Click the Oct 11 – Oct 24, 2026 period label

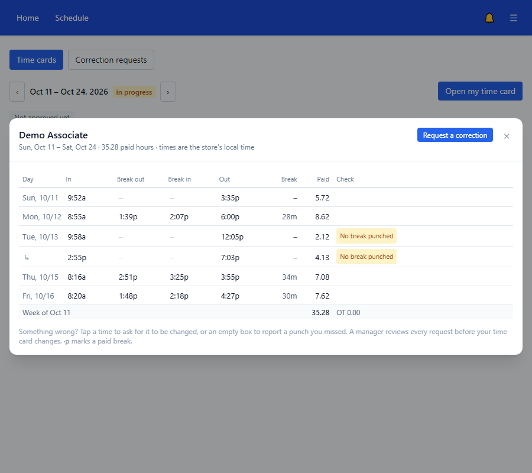point(69,92)
